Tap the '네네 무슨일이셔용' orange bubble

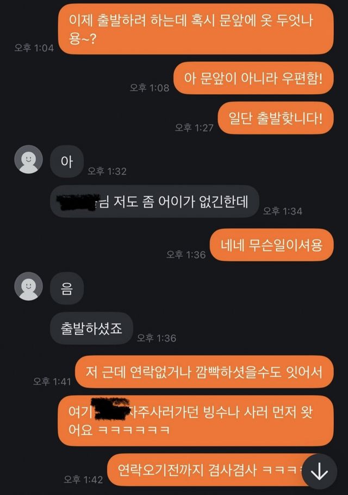point(271,245)
